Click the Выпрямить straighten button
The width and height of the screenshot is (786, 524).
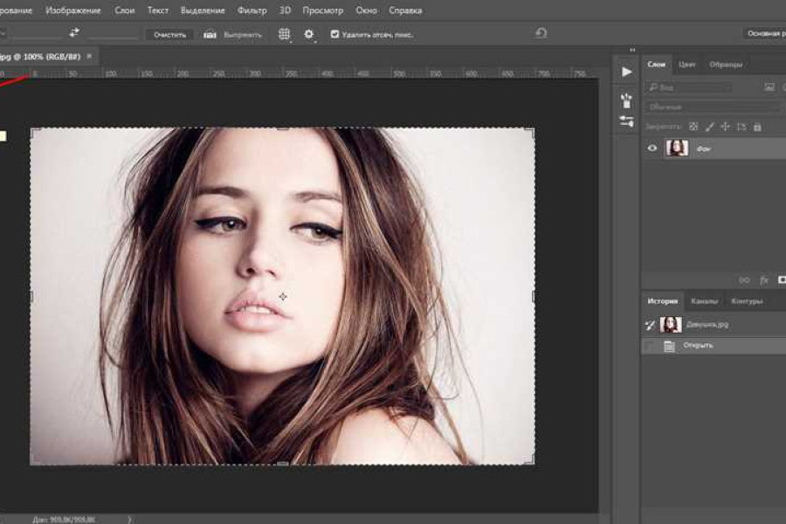[233, 34]
